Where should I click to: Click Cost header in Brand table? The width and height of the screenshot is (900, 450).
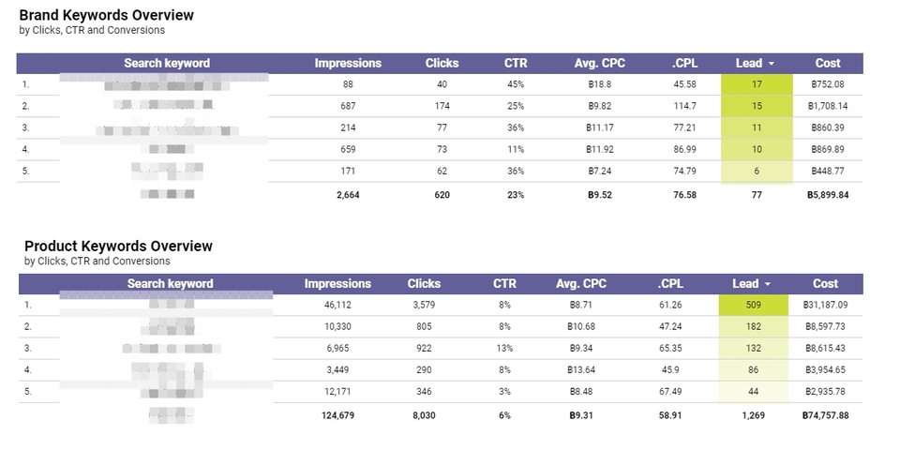coord(828,63)
